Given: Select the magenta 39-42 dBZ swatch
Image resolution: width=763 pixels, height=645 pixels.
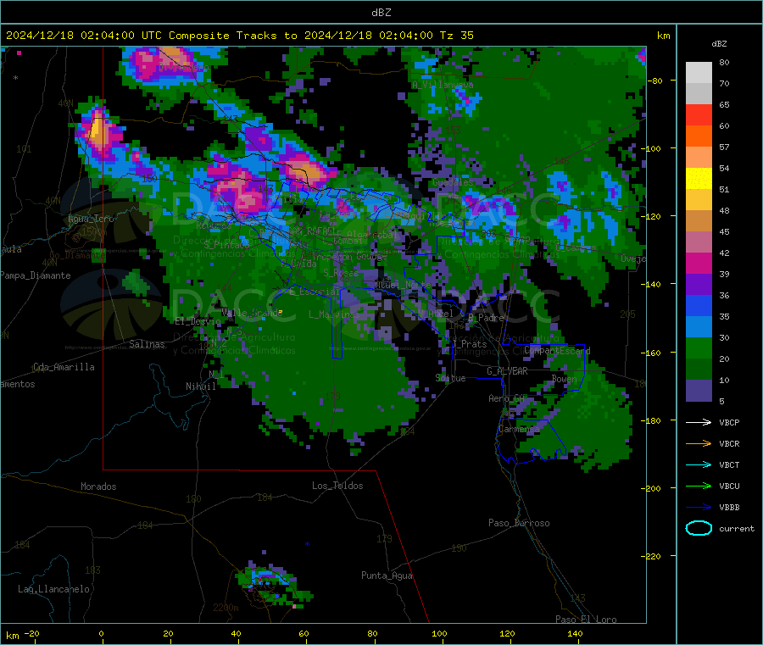Looking at the screenshot, I should (x=699, y=263).
